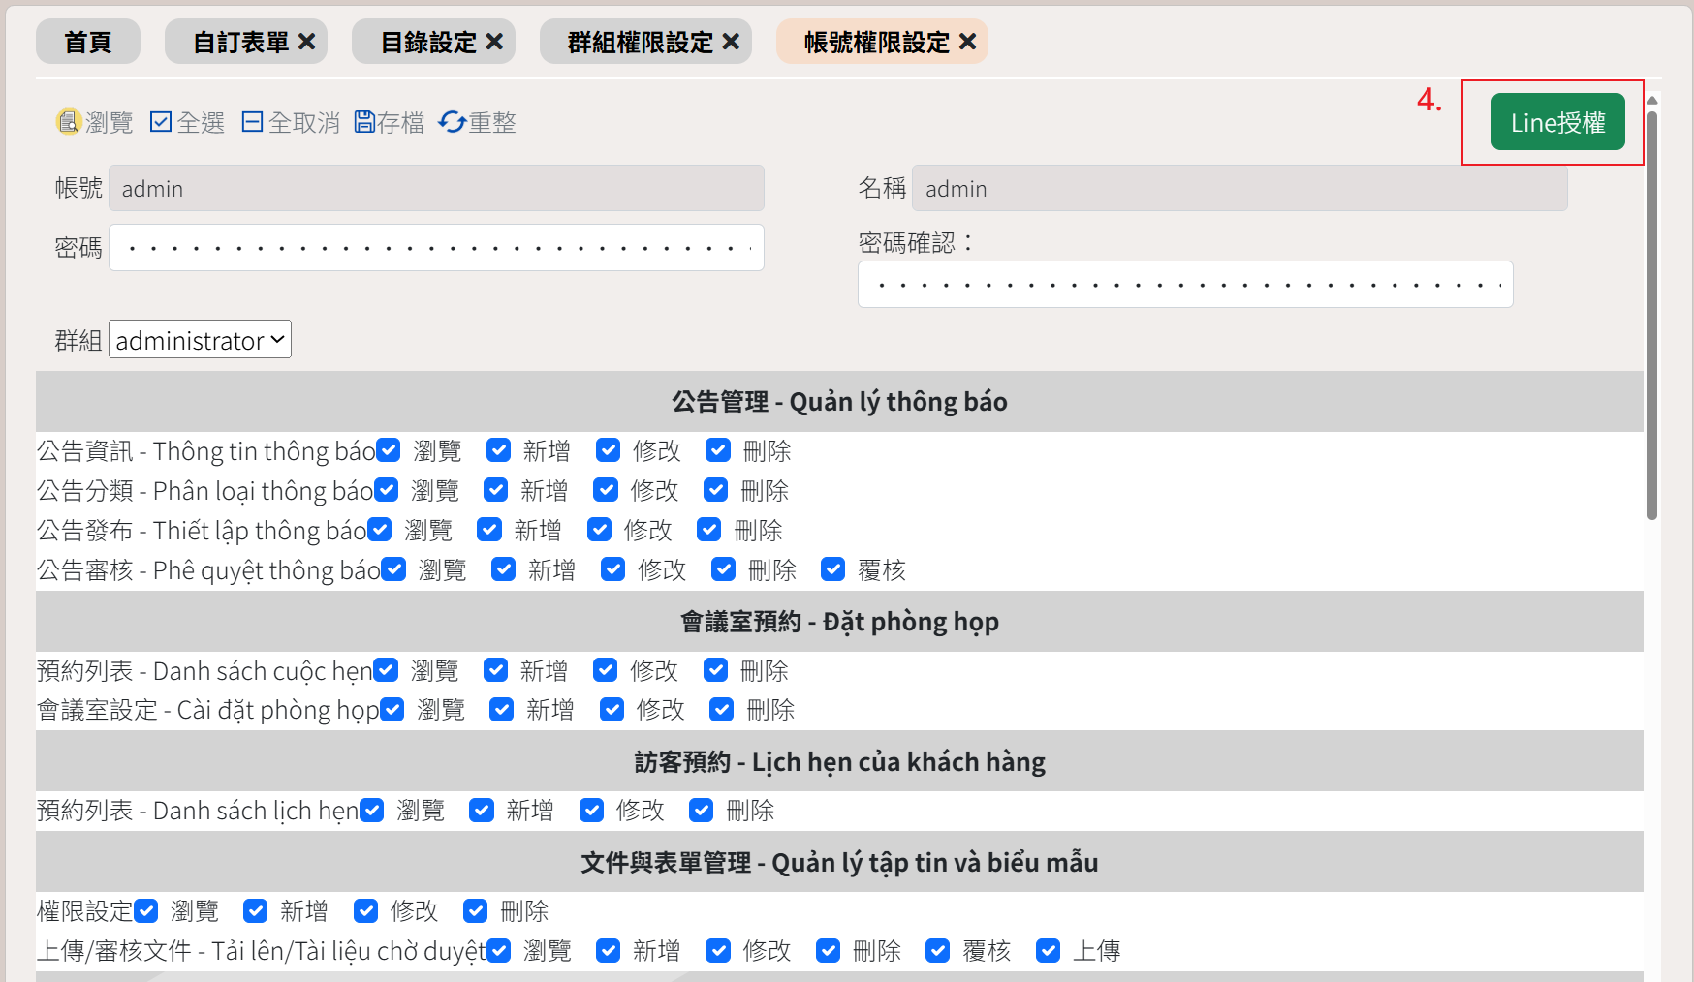Click the green Line授權 button
Viewport: 1694px width, 982px height.
pos(1557,122)
